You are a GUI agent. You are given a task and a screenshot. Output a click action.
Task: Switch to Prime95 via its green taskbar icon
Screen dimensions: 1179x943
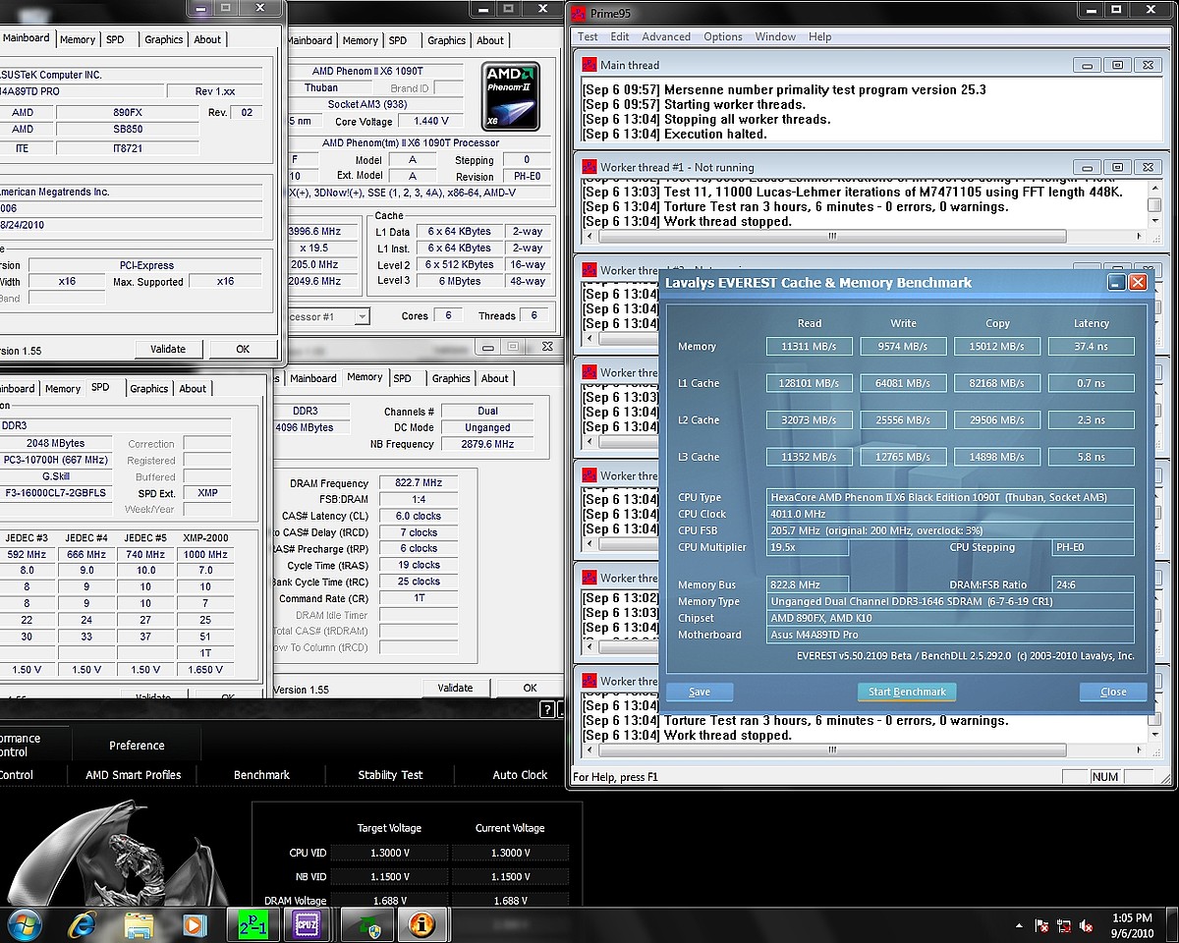(x=253, y=924)
